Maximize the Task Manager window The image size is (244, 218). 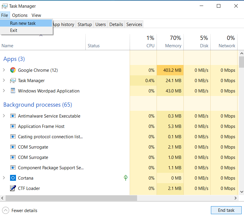[219, 6]
